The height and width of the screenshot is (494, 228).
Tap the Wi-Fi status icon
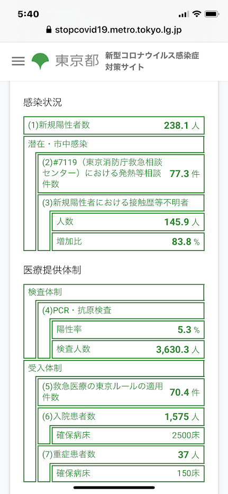[196, 14]
